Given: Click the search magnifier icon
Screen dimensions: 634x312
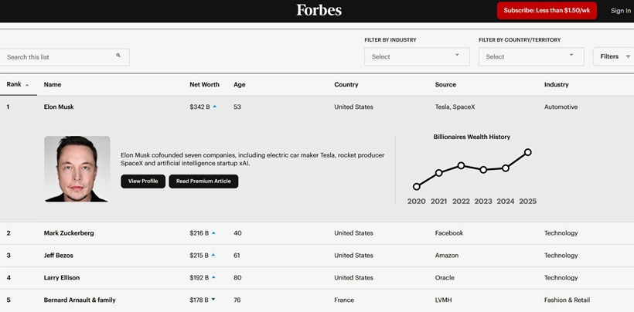Looking at the screenshot, I should (x=118, y=56).
